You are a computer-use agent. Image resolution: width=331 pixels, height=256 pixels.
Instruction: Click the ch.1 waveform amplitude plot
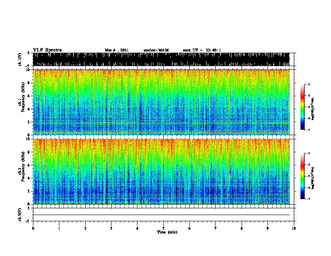tap(161, 59)
